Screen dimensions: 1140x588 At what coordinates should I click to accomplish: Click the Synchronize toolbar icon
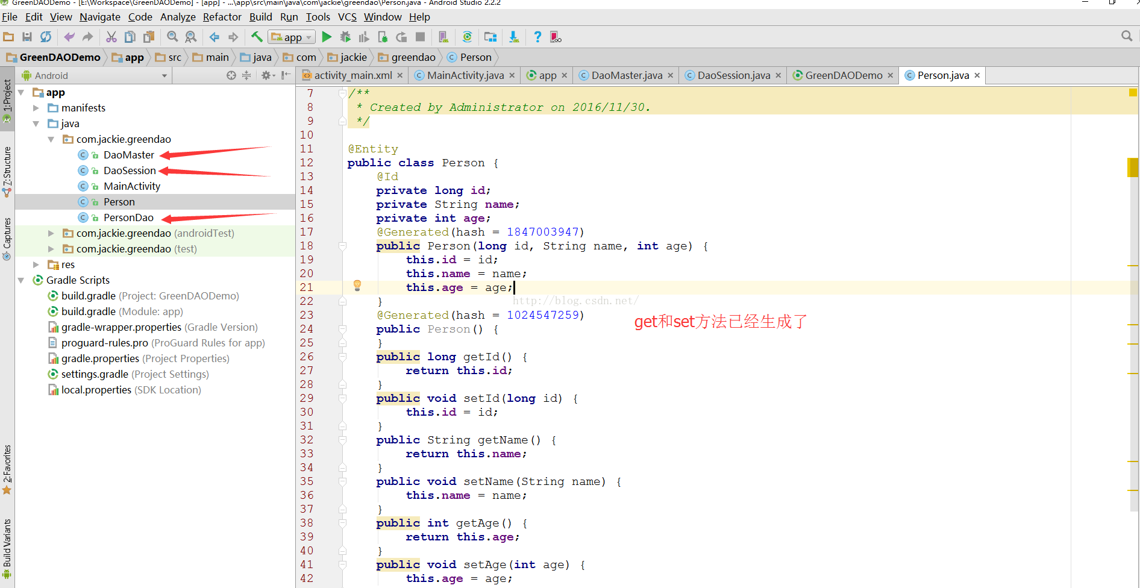click(46, 37)
